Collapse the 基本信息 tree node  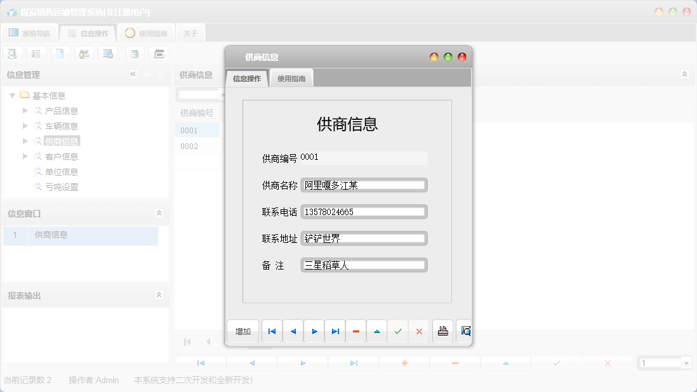[13, 95]
